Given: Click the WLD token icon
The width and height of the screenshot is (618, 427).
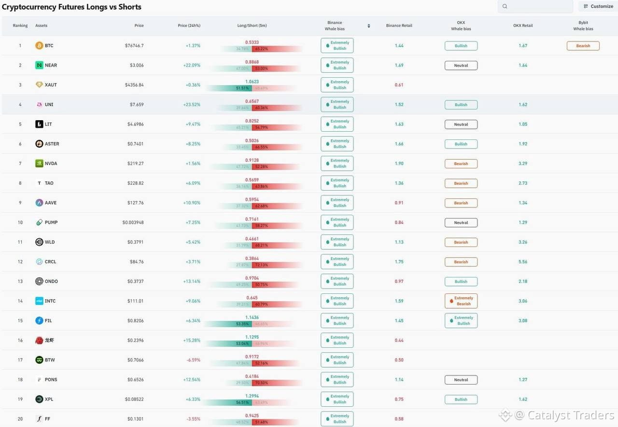Looking at the screenshot, I should (x=39, y=242).
